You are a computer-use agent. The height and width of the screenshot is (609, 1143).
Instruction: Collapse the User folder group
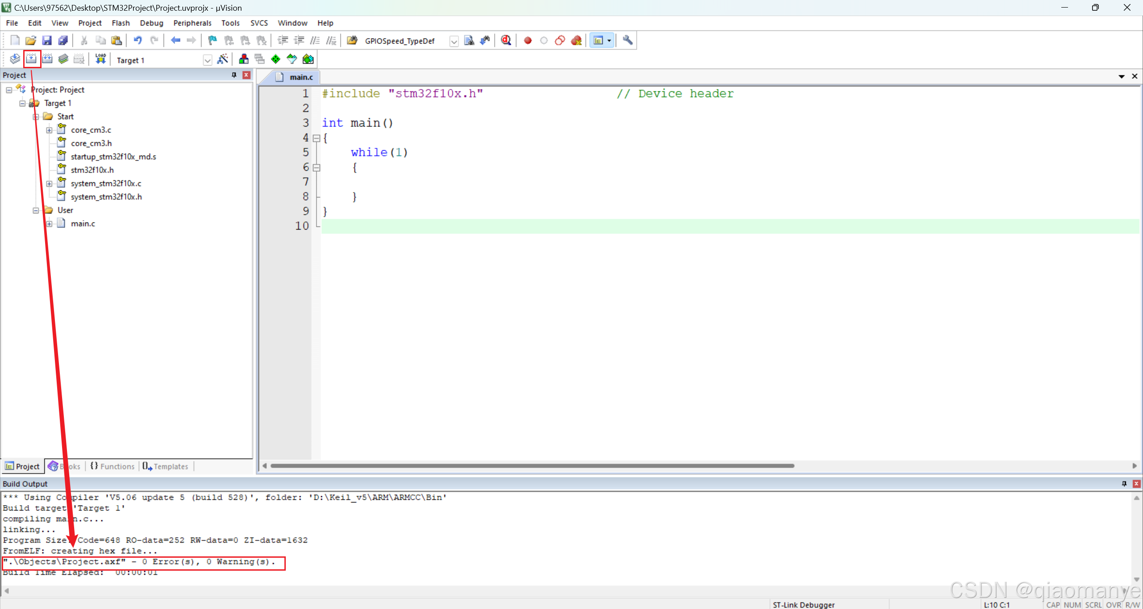36,210
